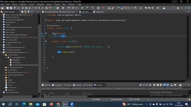
Task: Click the Step Over debug toolbar icon
Action: point(39,8)
